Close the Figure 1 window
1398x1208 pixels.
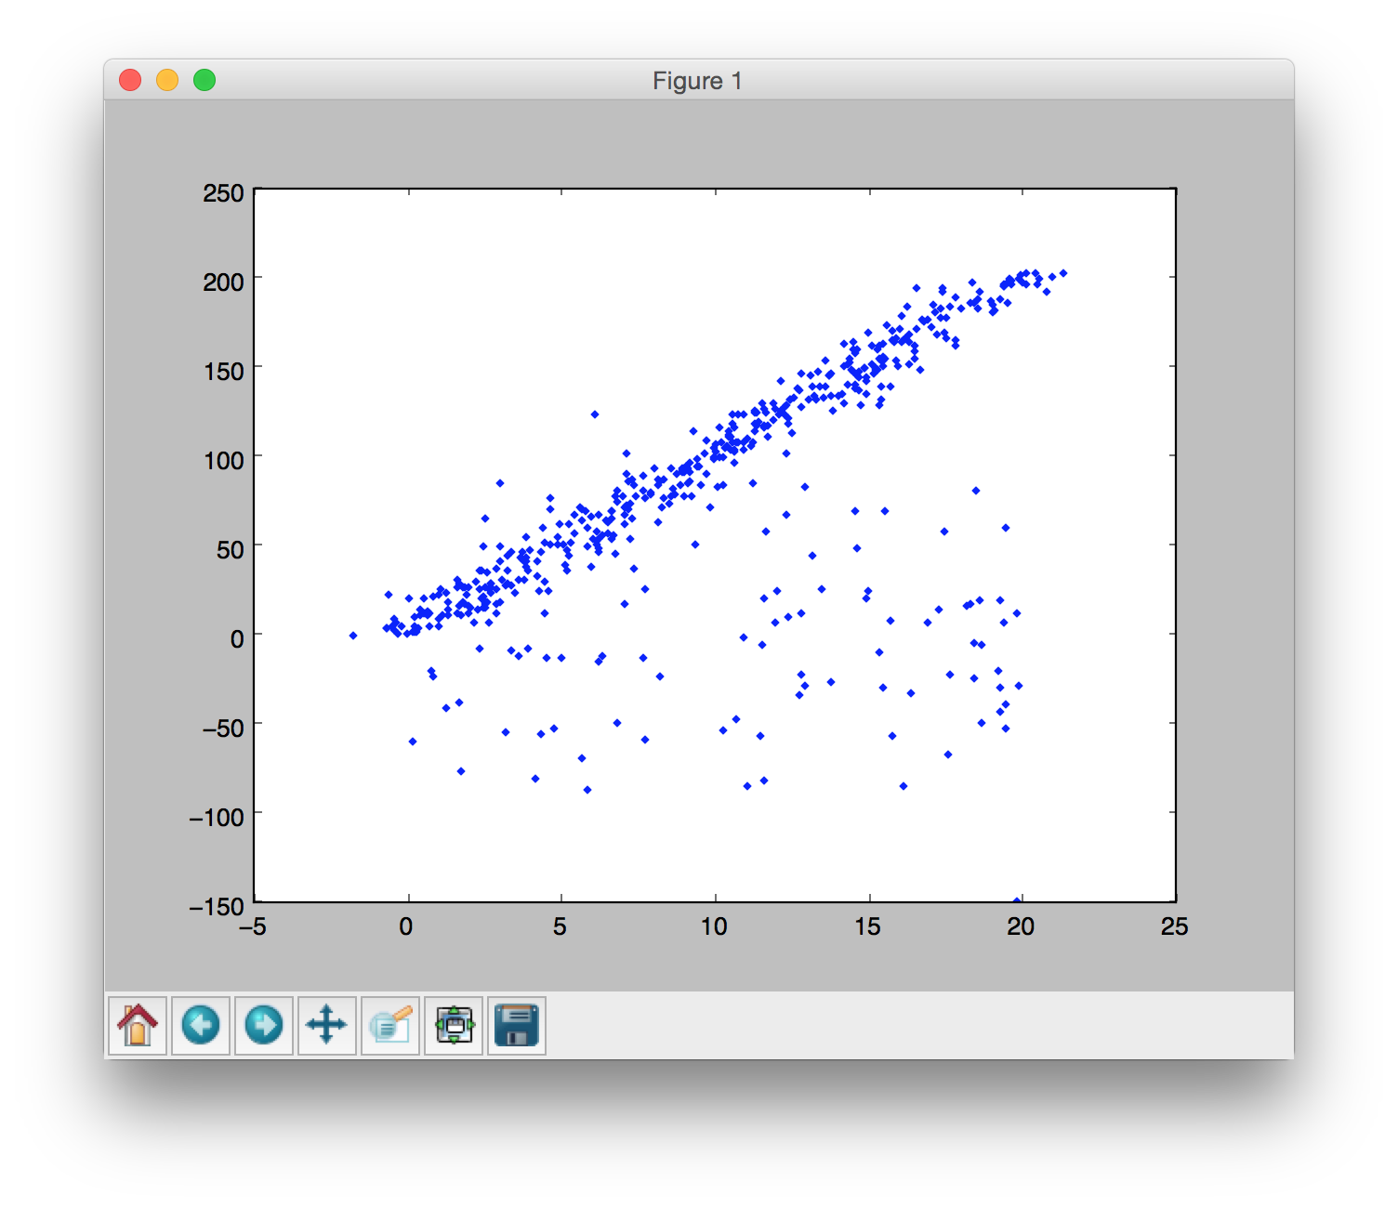coord(130,81)
